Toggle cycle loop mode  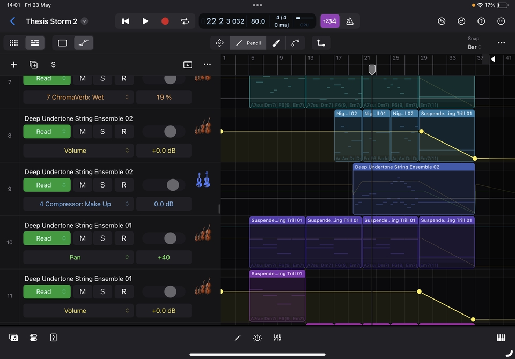tap(185, 21)
